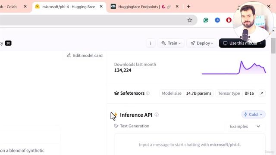Viewport: 276px width, 155px height.
Task: Click the 30 count badge
Action: click(x=8, y=43)
